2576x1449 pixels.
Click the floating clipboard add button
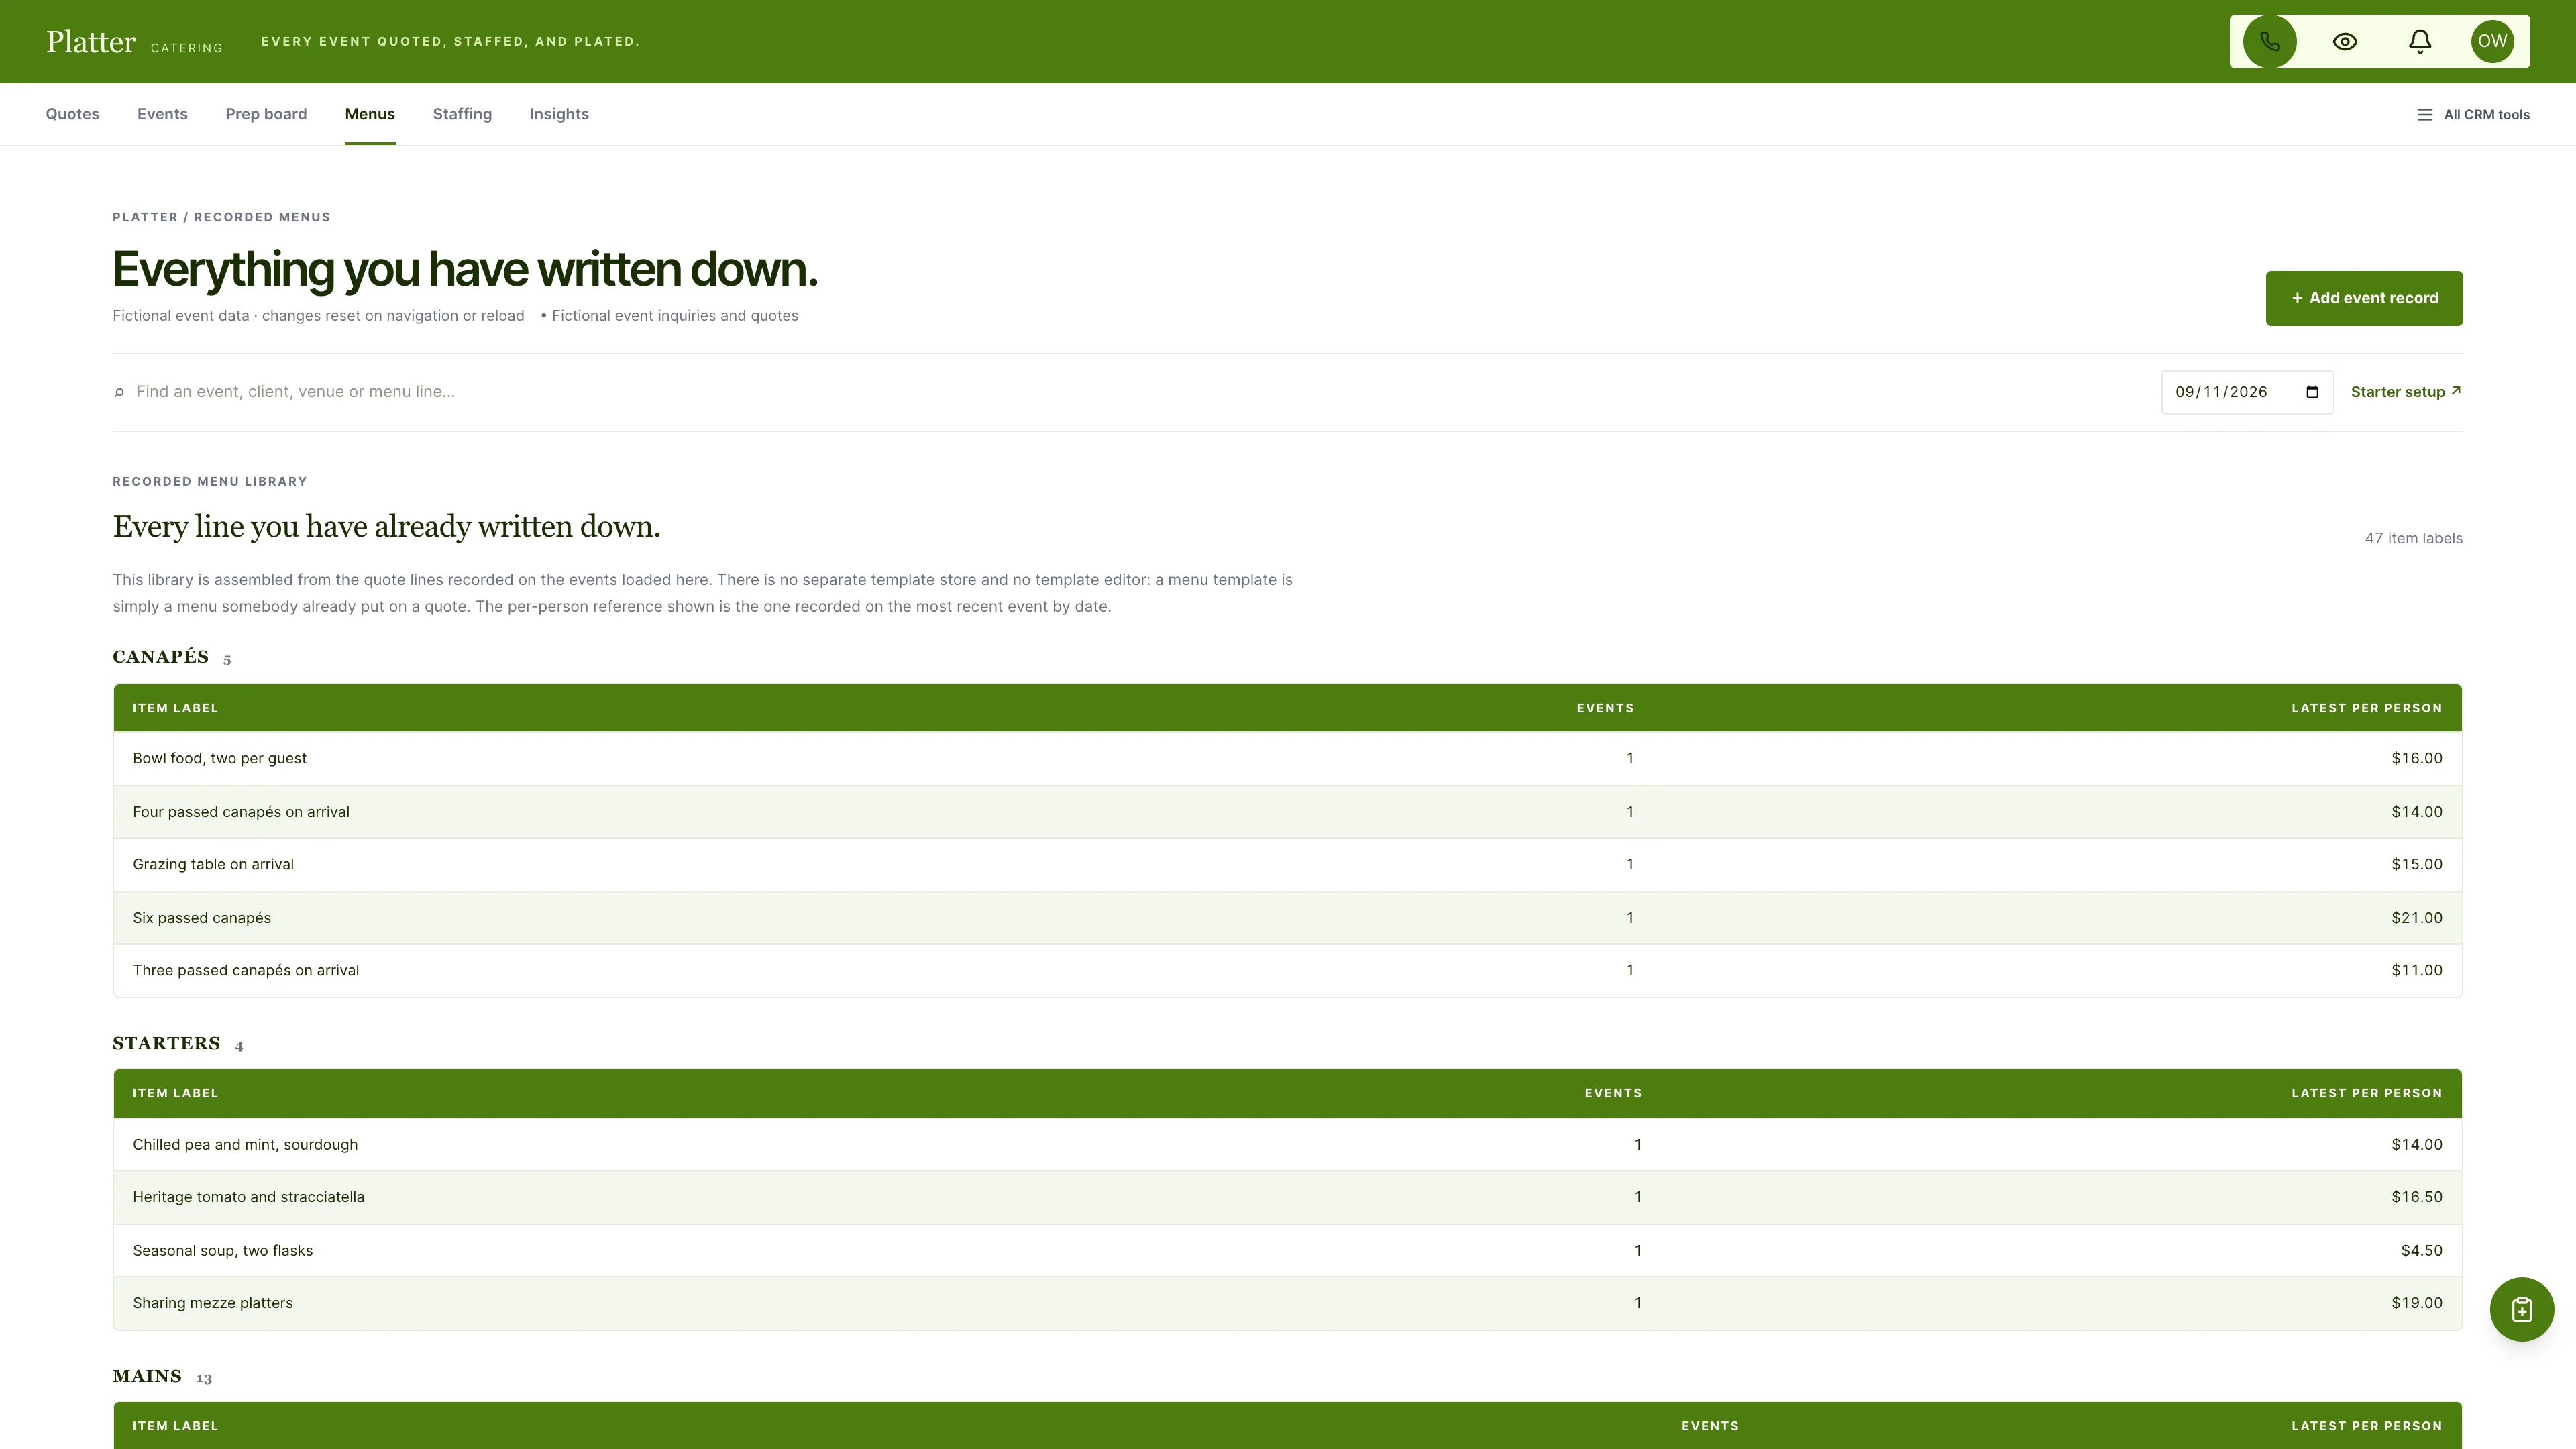tap(2521, 1309)
